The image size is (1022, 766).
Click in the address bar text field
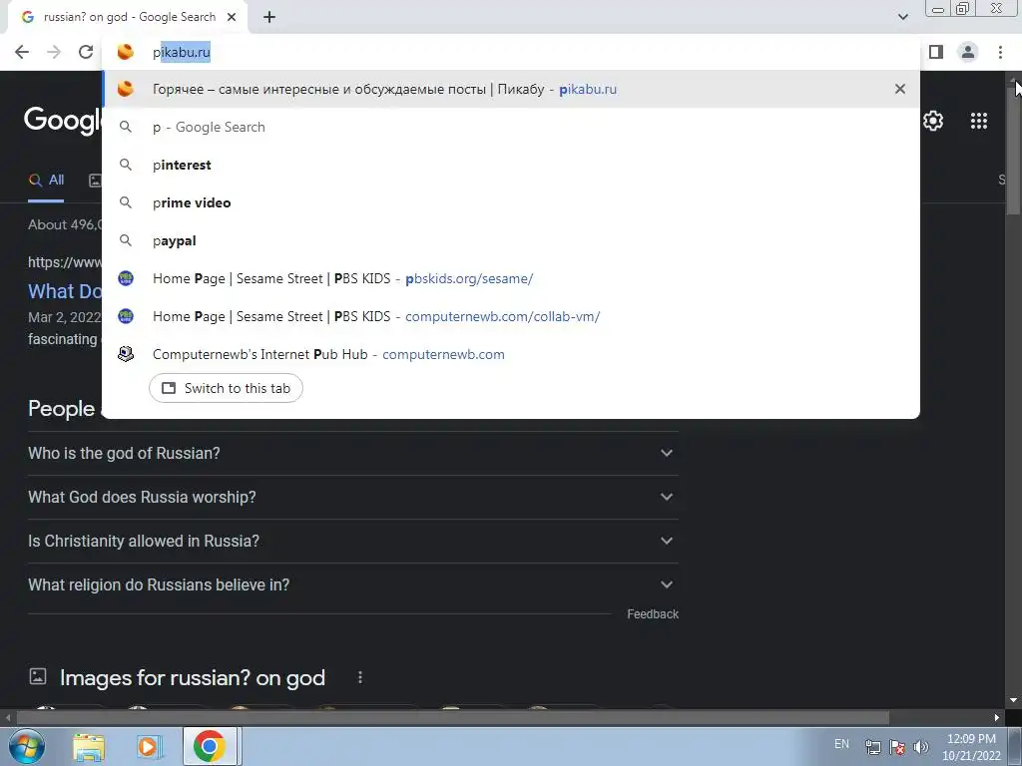(x=511, y=52)
